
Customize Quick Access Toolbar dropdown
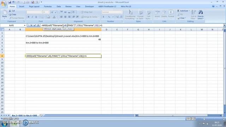[x=41, y=2]
